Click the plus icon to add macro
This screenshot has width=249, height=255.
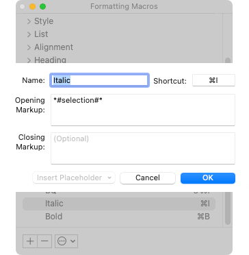30,241
